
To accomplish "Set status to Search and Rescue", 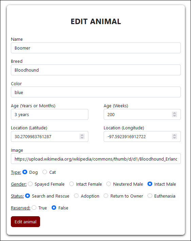I will tap(28, 196).
